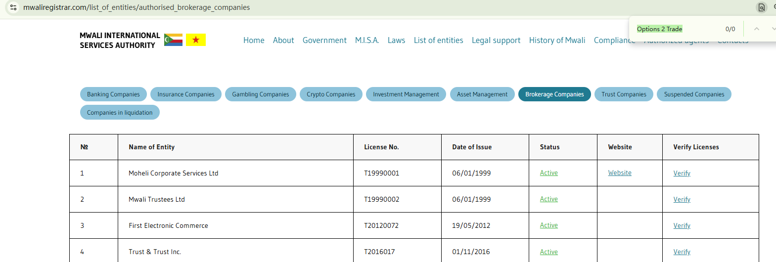
Task: Click issue date 19/05/2012
Action: (471, 226)
